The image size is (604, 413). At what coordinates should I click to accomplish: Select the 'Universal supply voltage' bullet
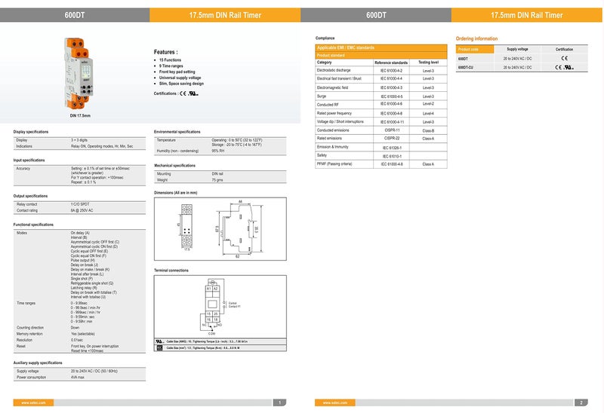(180, 78)
